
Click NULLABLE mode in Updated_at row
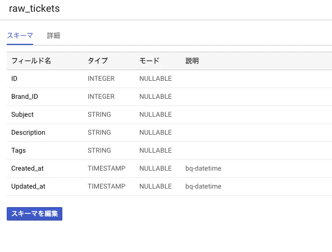click(156, 187)
